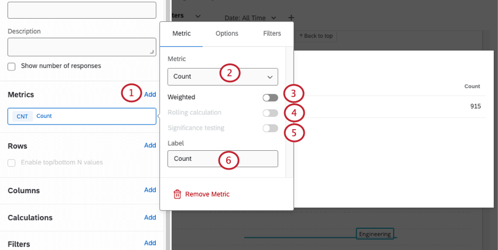Add a new calculation
The height and width of the screenshot is (250, 498).
150,218
